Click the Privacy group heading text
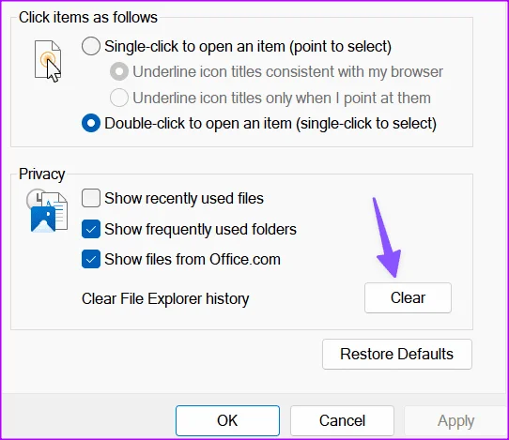Image resolution: width=509 pixels, height=440 pixels. (42, 174)
